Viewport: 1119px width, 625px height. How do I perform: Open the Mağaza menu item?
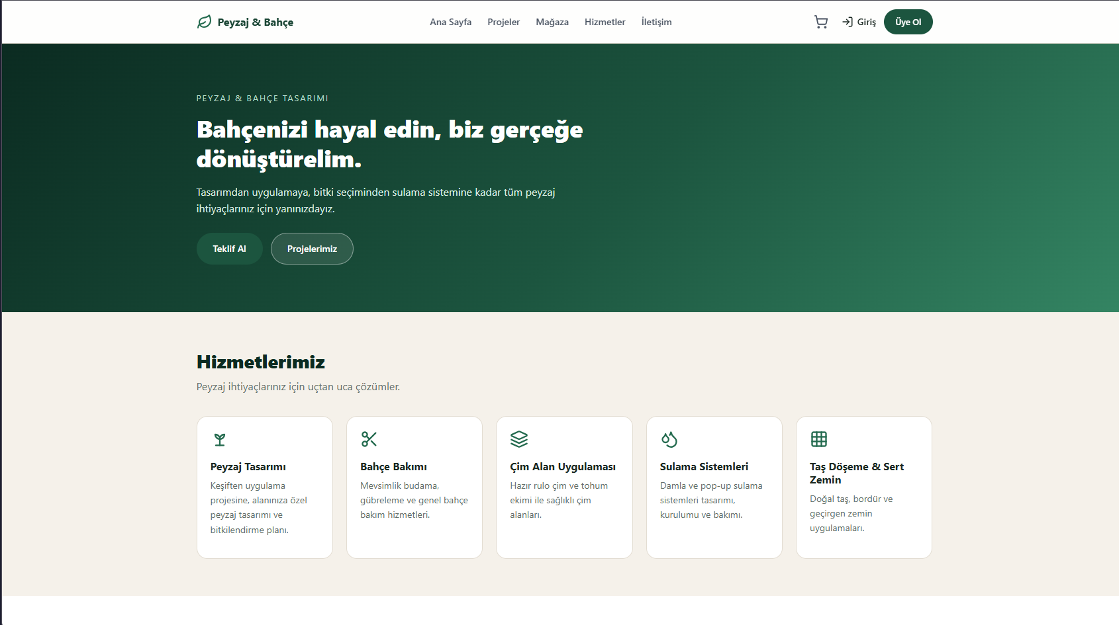click(552, 22)
